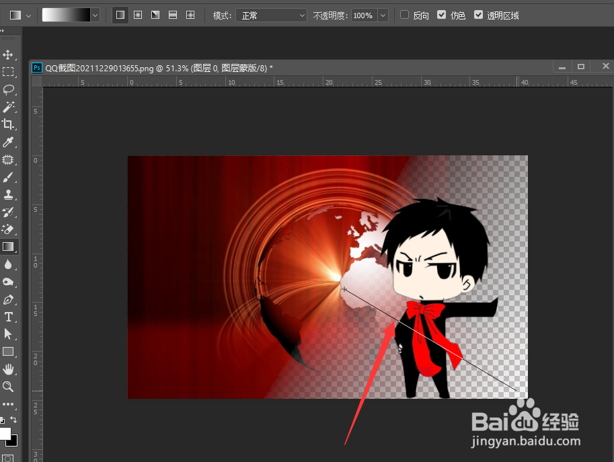The image size is (614, 462).
Task: Click the current Gradient tool preset icon
Action: 15,15
